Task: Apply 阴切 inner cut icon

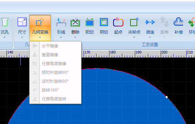Action: (104, 22)
